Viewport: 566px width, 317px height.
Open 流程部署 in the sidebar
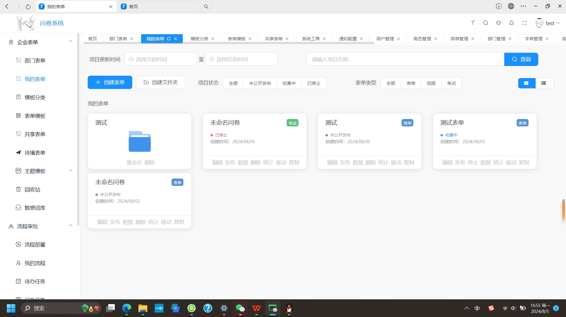[x=35, y=245]
